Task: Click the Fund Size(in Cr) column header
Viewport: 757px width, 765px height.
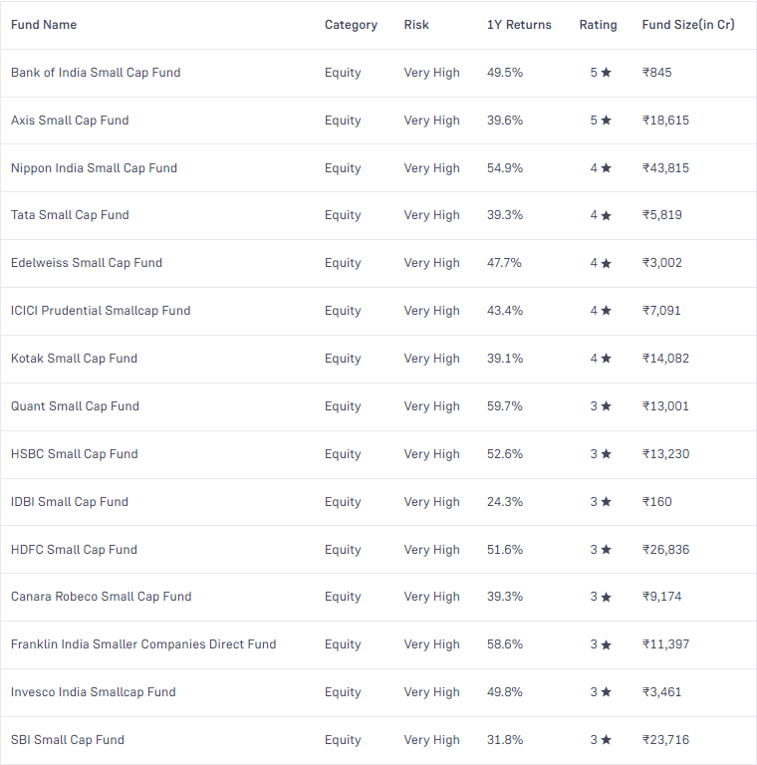Action: [688, 25]
